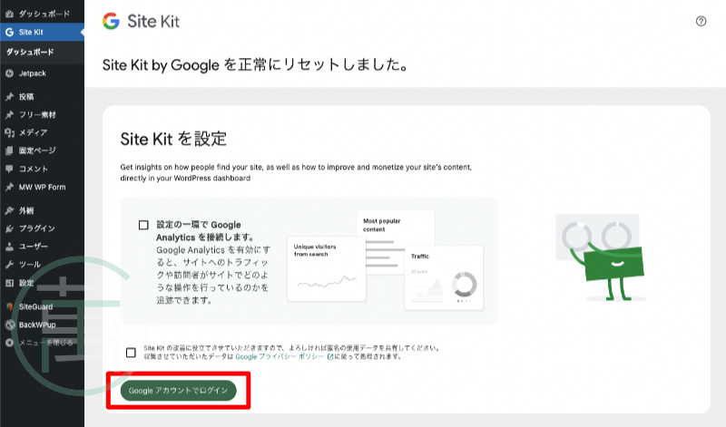Click the pin icon beside フリー素材
Viewport: 726px width, 427px height.
tap(9, 115)
